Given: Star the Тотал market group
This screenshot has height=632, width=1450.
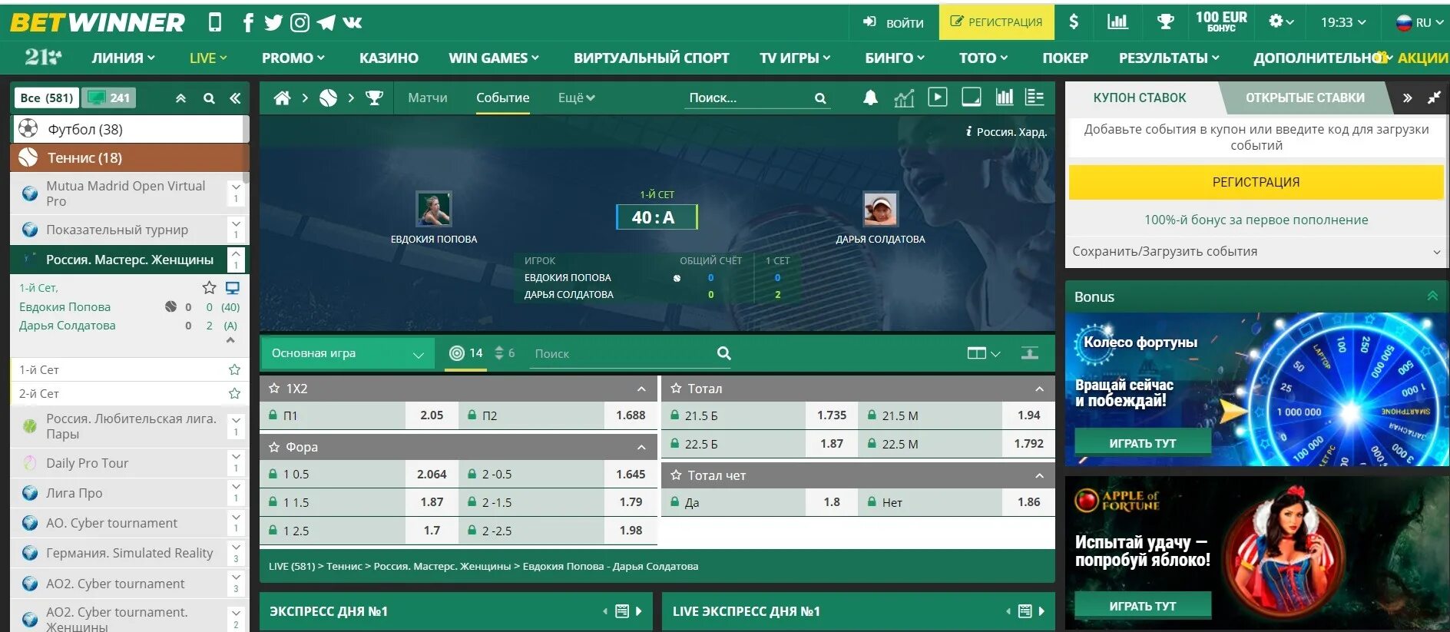Looking at the screenshot, I should pos(676,389).
